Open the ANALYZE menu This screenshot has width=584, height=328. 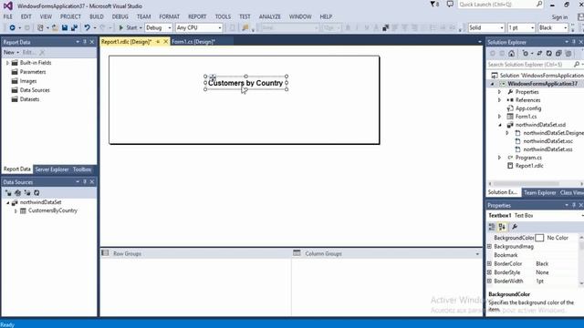coord(270,16)
